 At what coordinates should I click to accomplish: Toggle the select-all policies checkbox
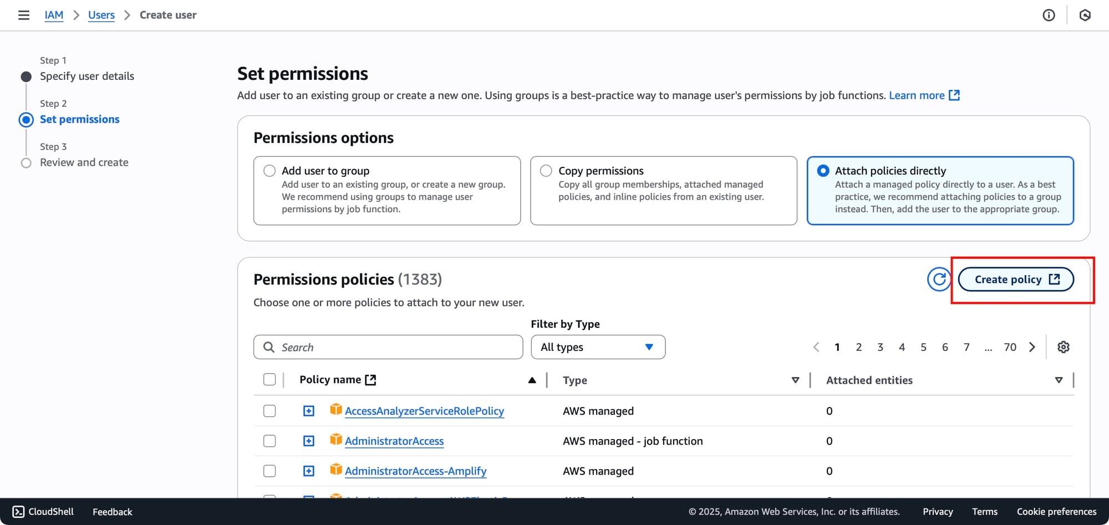[x=269, y=380]
